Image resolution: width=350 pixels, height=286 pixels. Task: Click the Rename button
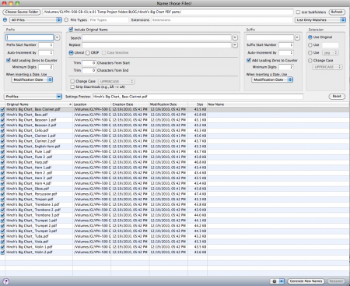pyautogui.click(x=337, y=281)
